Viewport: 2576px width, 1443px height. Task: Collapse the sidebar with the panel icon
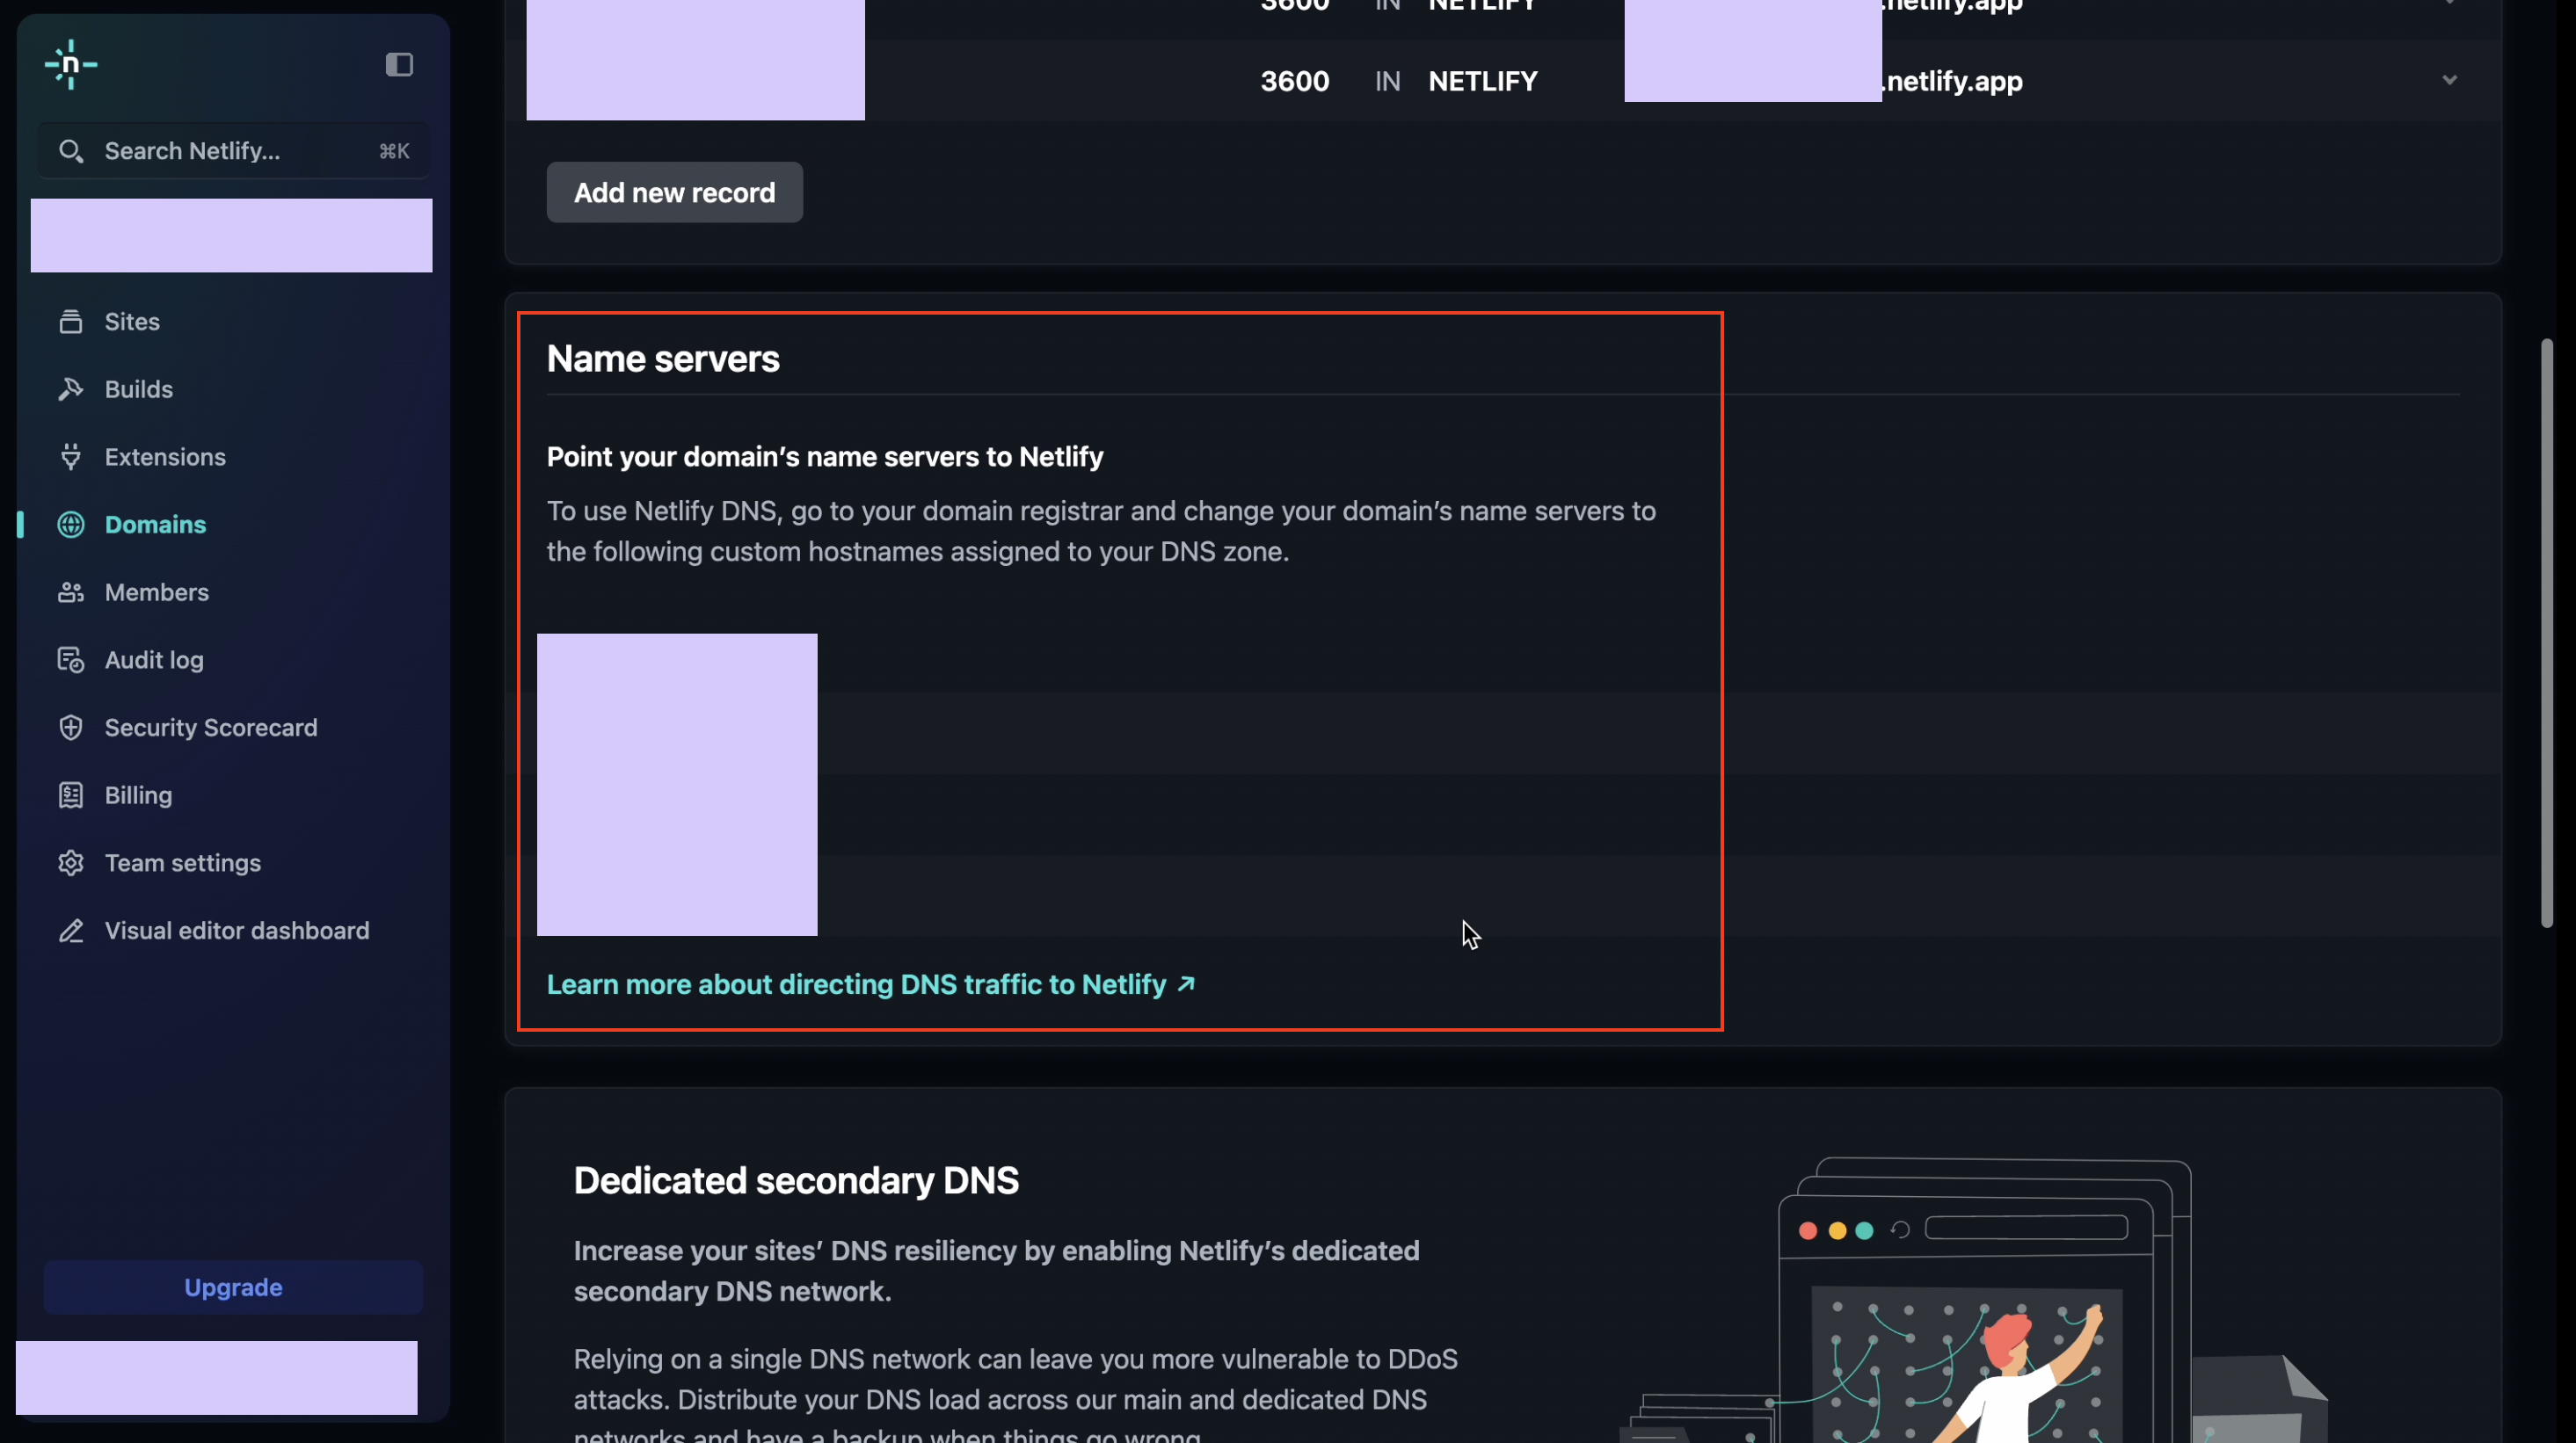coord(399,65)
